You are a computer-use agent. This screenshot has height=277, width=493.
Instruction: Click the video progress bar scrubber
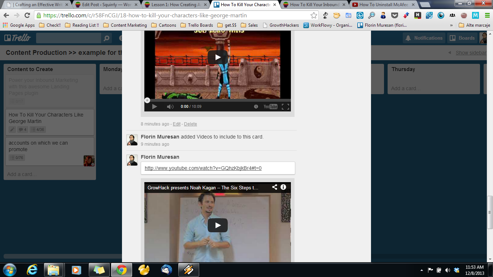pos(147,100)
